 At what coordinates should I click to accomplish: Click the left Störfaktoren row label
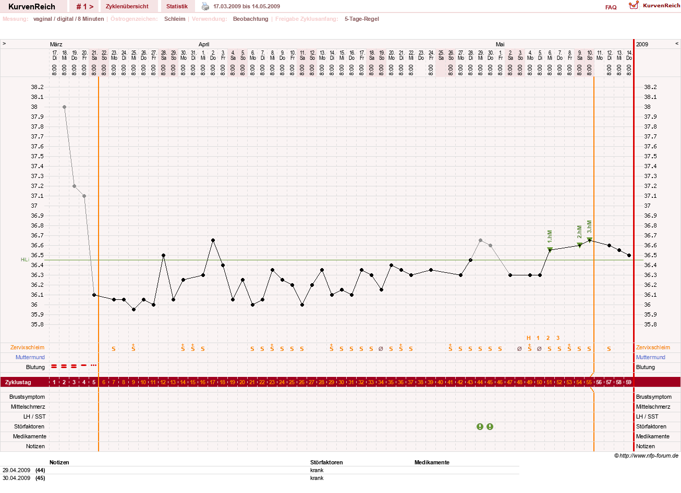pos(29,426)
